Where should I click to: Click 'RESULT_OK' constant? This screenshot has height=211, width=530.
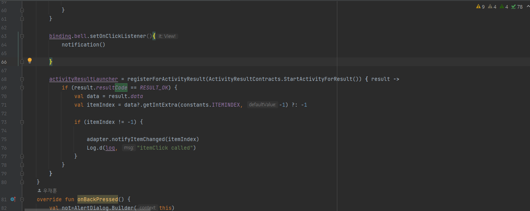pos(154,88)
